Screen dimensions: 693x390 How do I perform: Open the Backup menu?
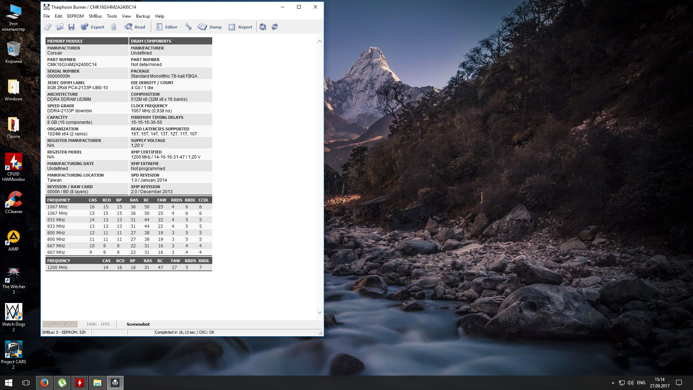(143, 16)
